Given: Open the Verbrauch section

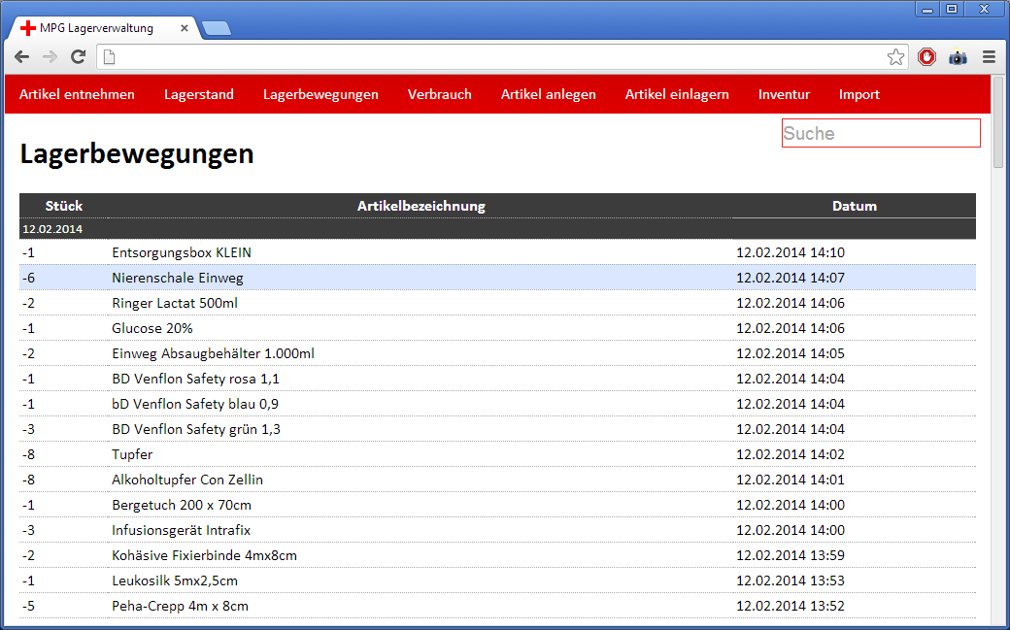Looking at the screenshot, I should pos(439,94).
